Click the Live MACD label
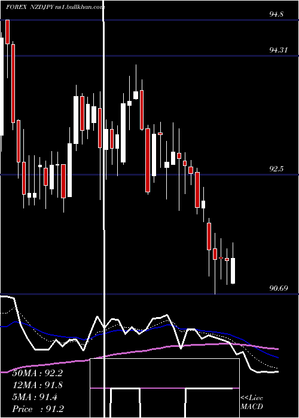The image size is (299, 418). (252, 402)
